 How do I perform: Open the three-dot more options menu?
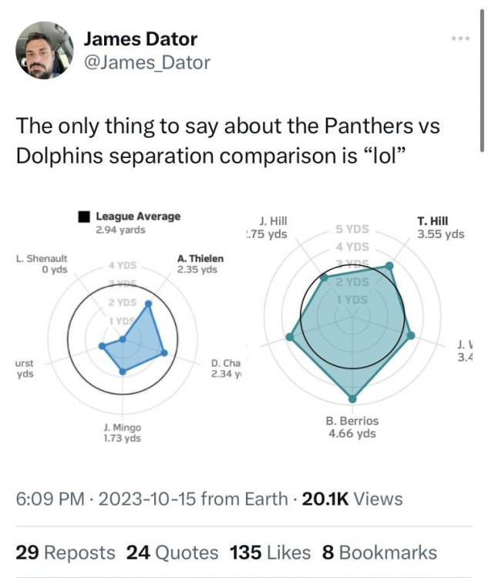point(461,38)
